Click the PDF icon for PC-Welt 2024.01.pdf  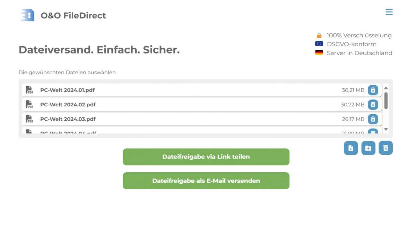[29, 90]
